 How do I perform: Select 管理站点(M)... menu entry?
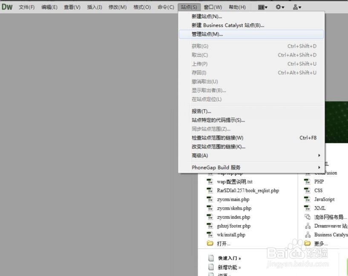pos(251,34)
